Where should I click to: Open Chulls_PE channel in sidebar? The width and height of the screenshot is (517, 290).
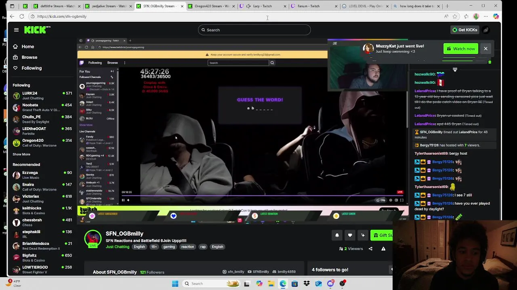[x=42, y=119]
